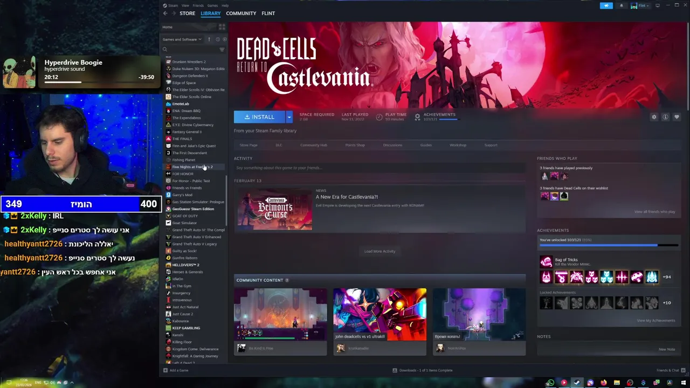Open Firefox in the taskbar

[603, 383]
